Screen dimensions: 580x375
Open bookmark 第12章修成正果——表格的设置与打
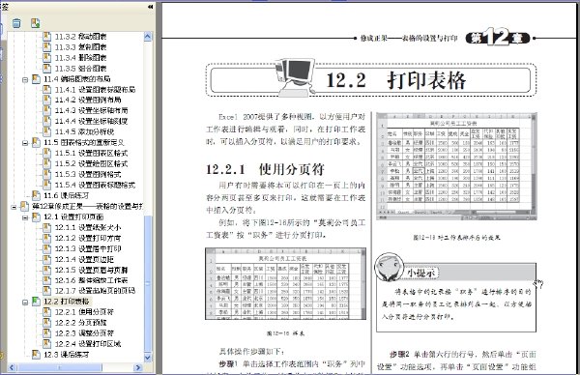pos(88,206)
